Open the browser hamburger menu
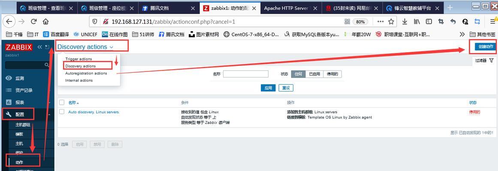Image resolution: width=498 pixels, height=171 pixels. tap(492, 21)
